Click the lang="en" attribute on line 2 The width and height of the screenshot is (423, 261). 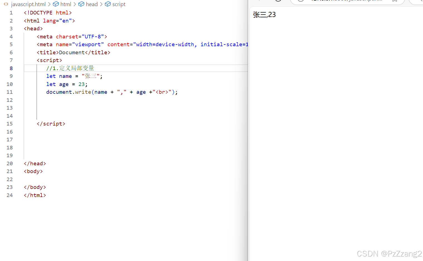click(57, 21)
